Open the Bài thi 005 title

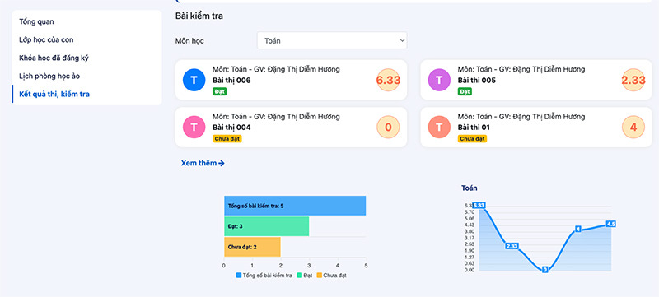tap(477, 80)
